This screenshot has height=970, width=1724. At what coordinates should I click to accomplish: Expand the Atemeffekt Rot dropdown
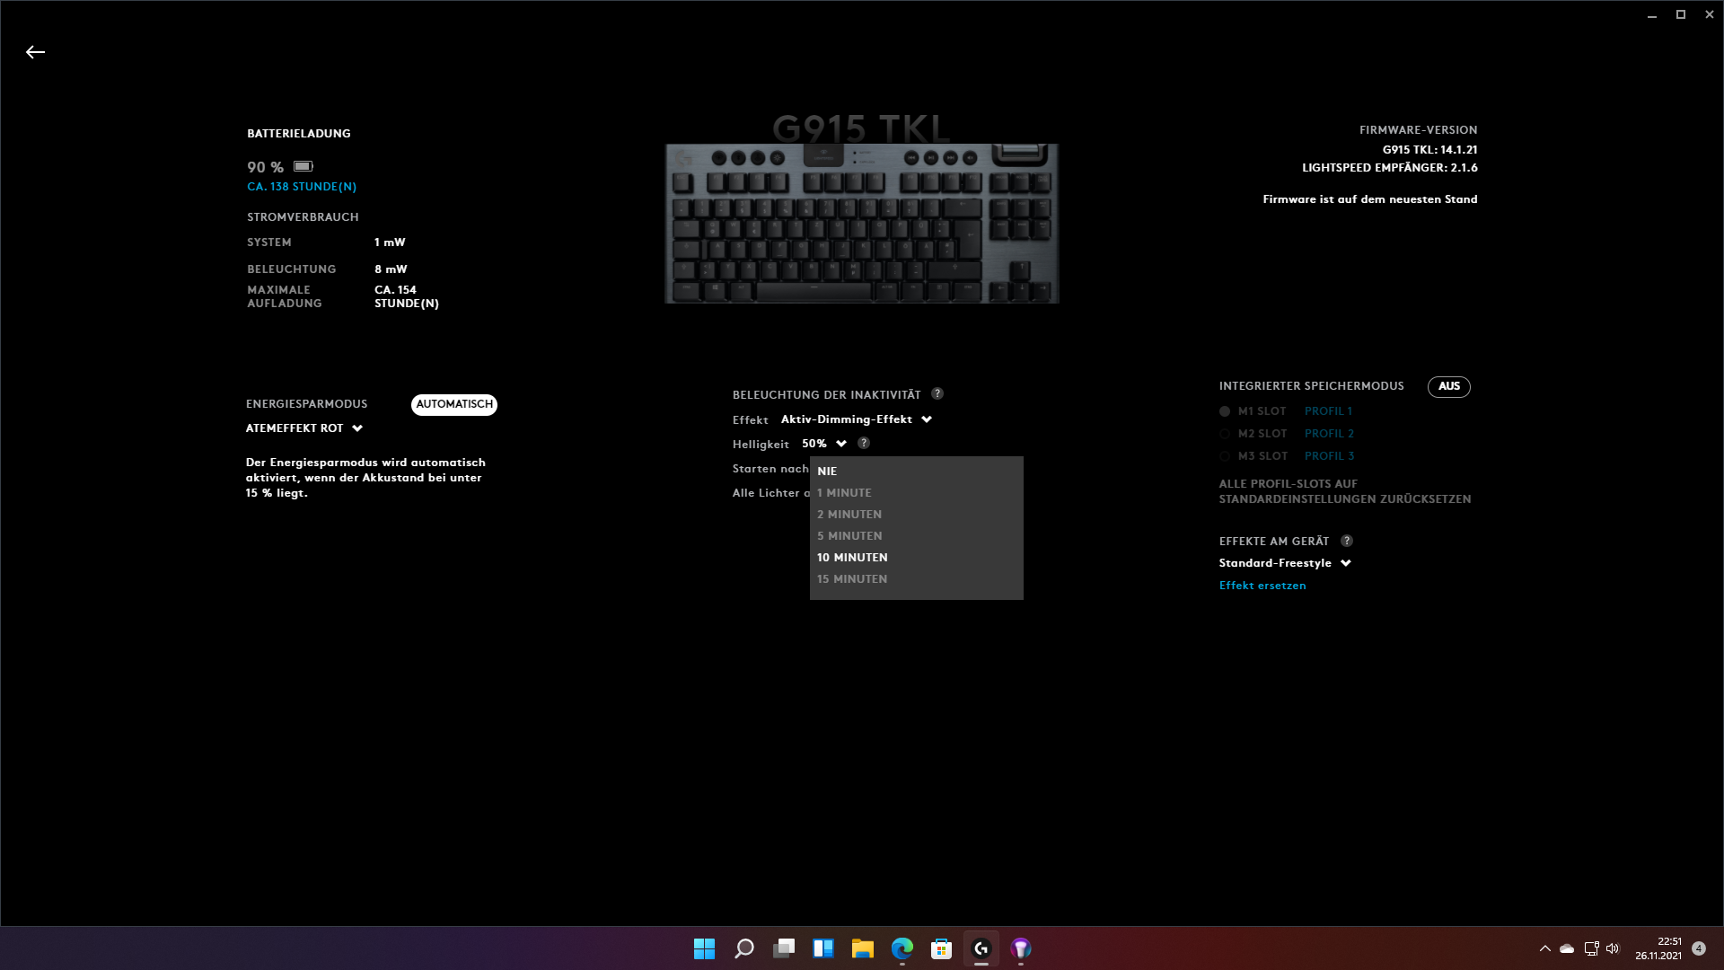coord(303,428)
